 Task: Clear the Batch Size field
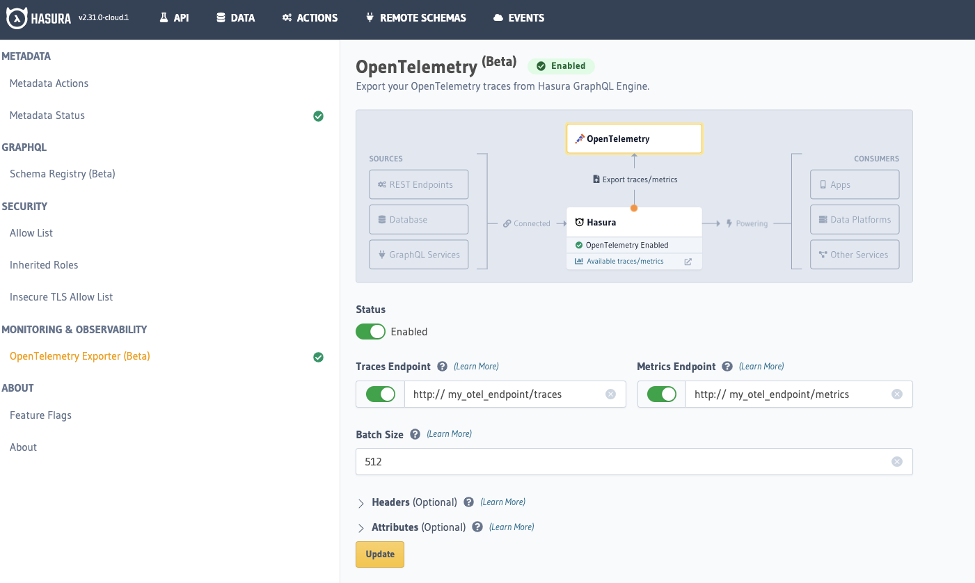pyautogui.click(x=897, y=462)
